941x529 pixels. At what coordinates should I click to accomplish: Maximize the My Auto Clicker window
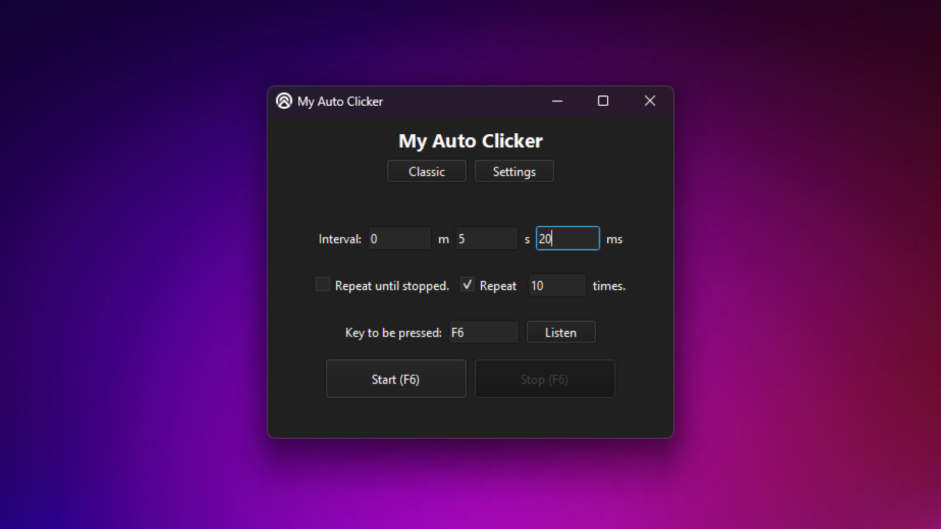click(x=603, y=101)
